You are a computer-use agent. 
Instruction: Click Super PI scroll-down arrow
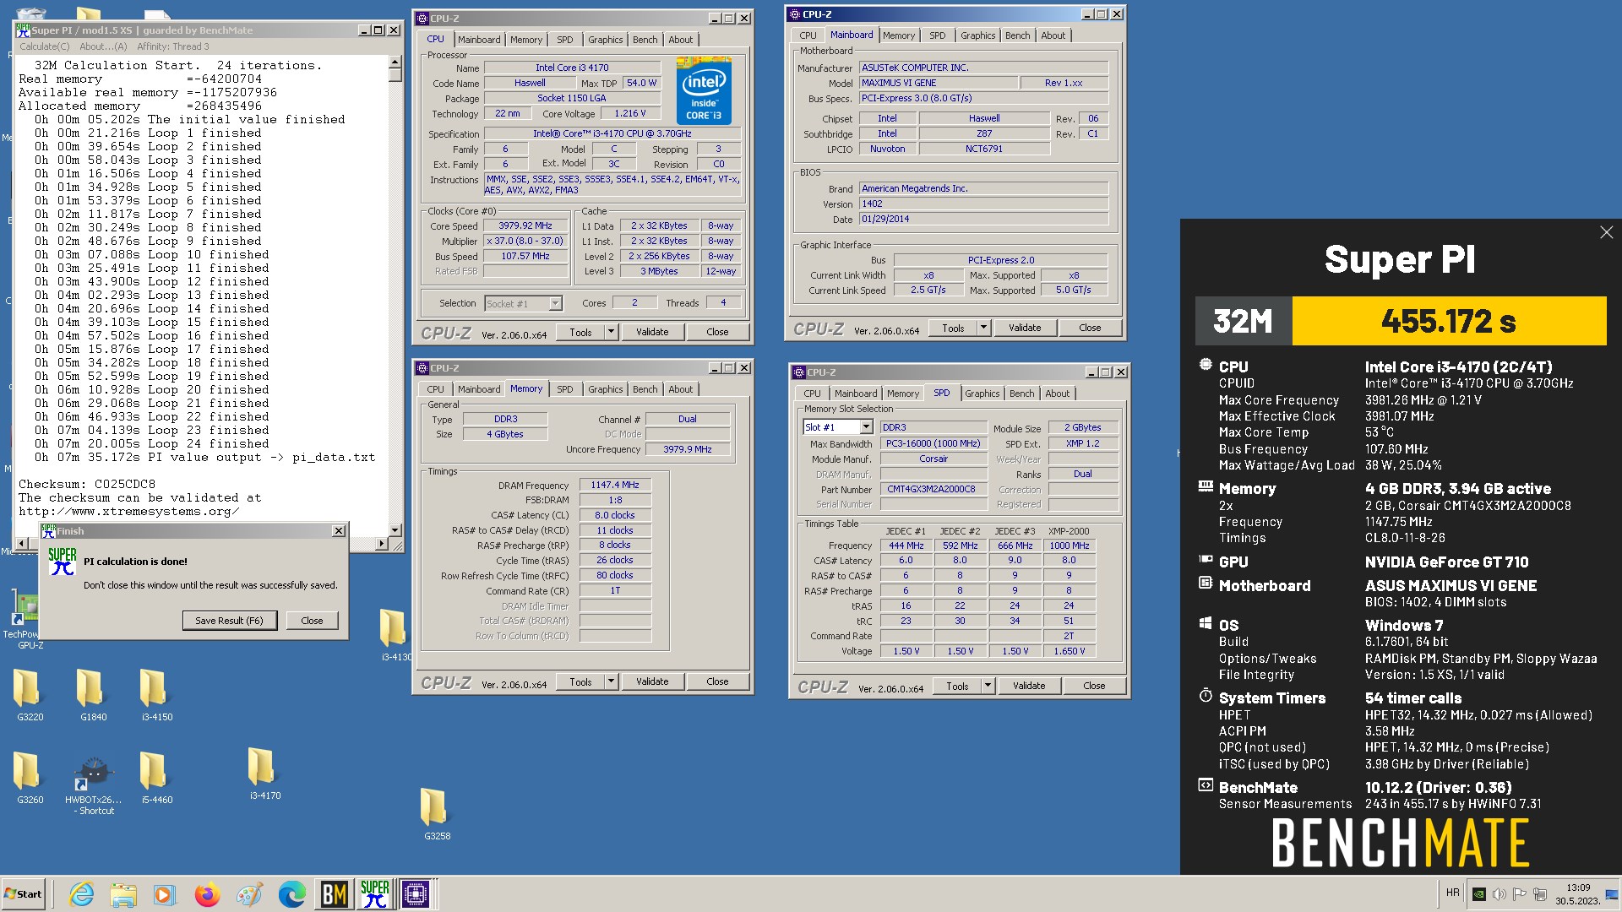tap(395, 530)
